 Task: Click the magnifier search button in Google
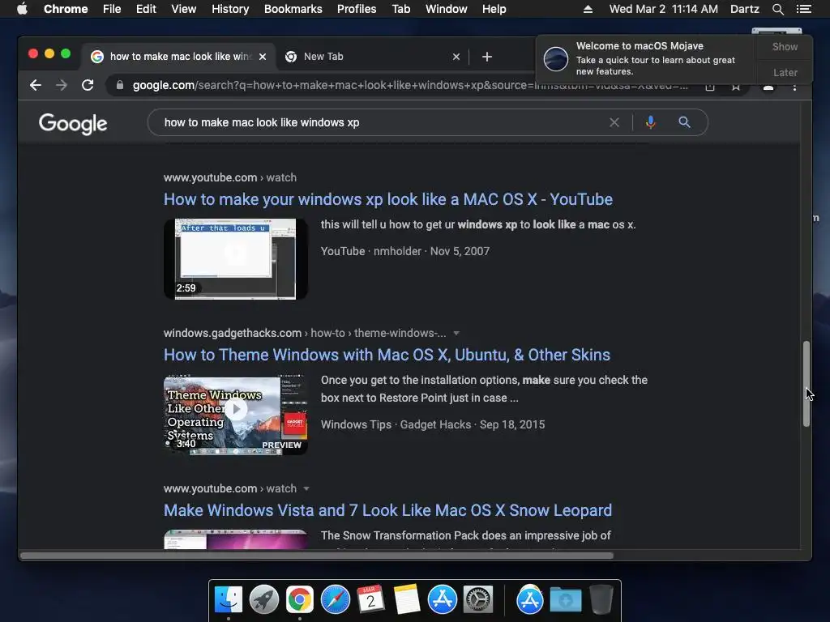coord(684,123)
